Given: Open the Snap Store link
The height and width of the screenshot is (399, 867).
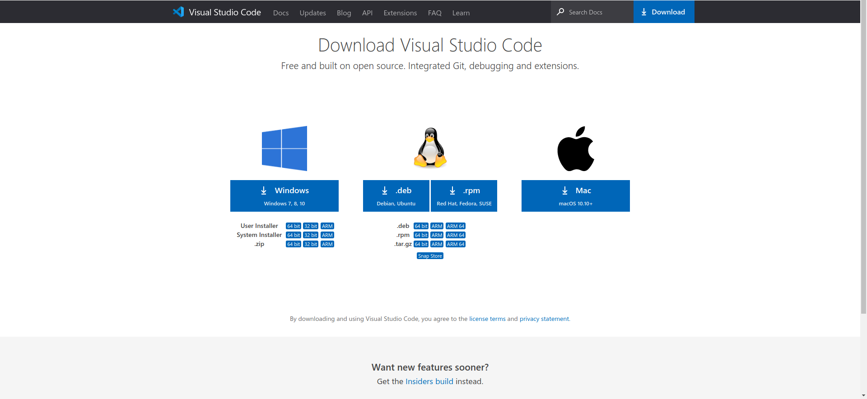Looking at the screenshot, I should click(x=430, y=256).
